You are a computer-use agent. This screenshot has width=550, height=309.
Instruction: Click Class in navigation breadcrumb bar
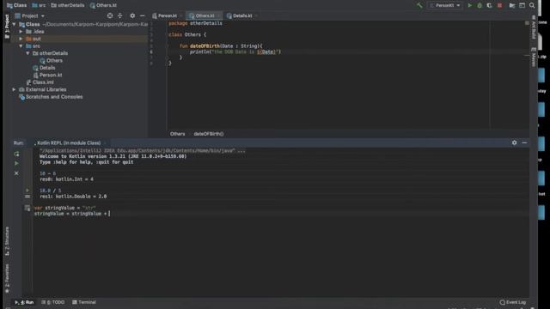click(x=17, y=5)
